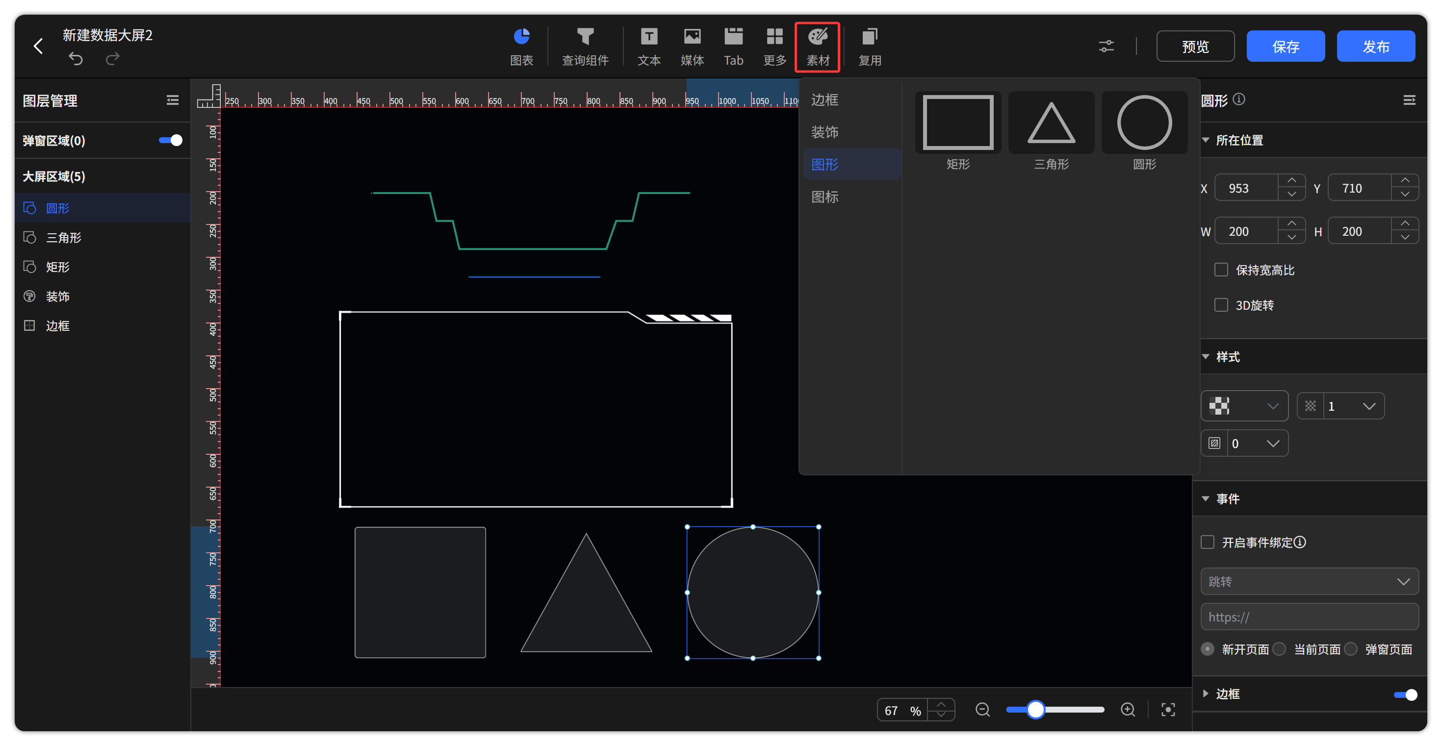Expand the 边框 properties section

point(1205,693)
